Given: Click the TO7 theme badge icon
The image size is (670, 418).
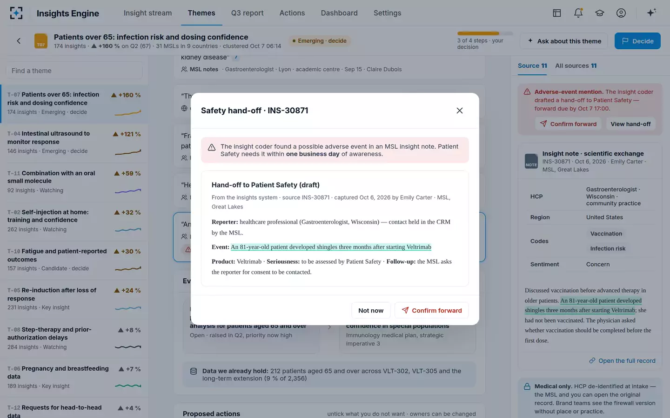Looking at the screenshot, I should click(x=41, y=41).
